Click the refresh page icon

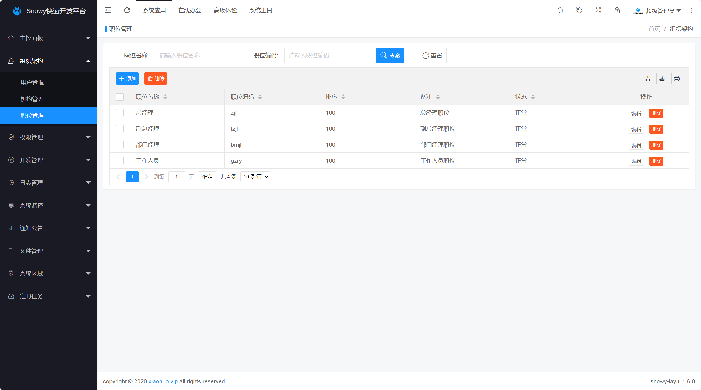point(127,10)
